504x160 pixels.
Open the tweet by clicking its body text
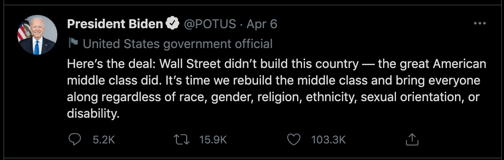pos(276,88)
